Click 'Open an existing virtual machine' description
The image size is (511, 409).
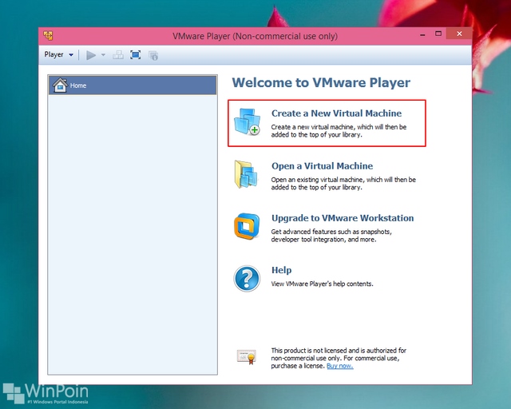(343, 183)
